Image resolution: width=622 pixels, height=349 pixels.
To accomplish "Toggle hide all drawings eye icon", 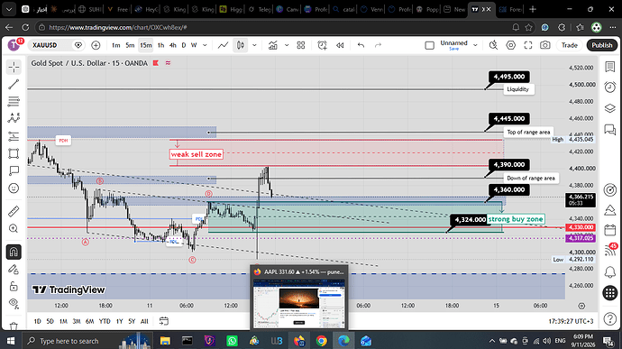I will click(x=14, y=303).
